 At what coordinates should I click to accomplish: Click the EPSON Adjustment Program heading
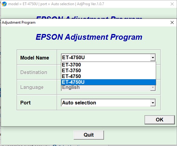click(x=89, y=37)
